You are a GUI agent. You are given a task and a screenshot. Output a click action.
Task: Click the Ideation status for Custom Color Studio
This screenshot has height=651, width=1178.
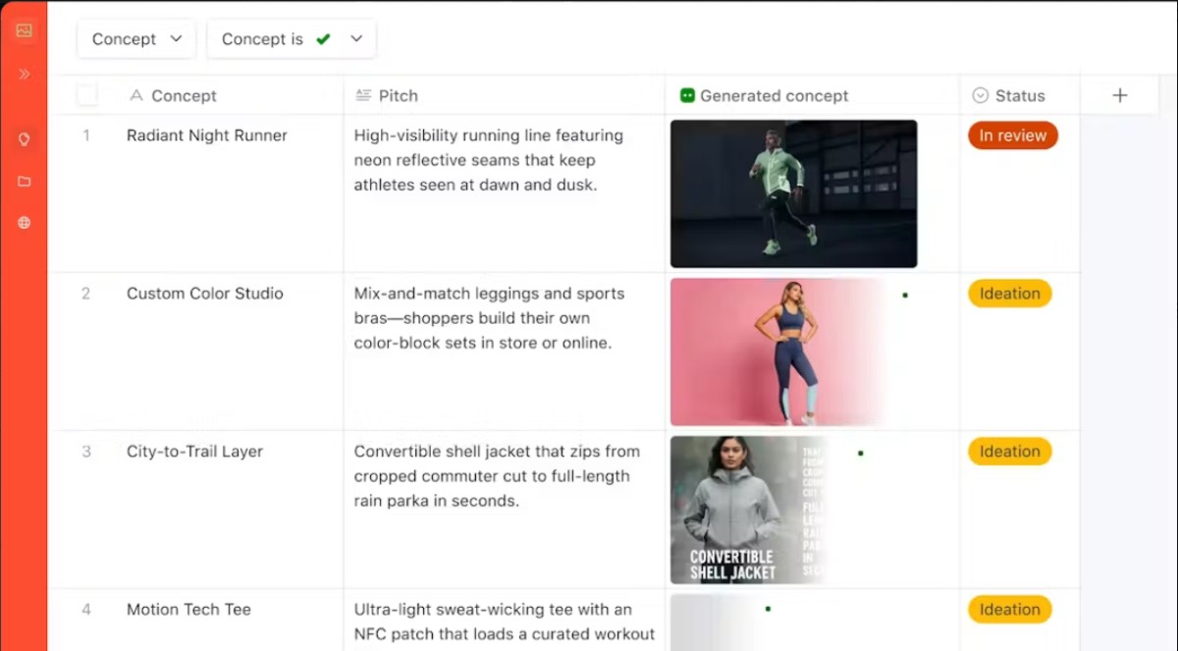click(1009, 294)
